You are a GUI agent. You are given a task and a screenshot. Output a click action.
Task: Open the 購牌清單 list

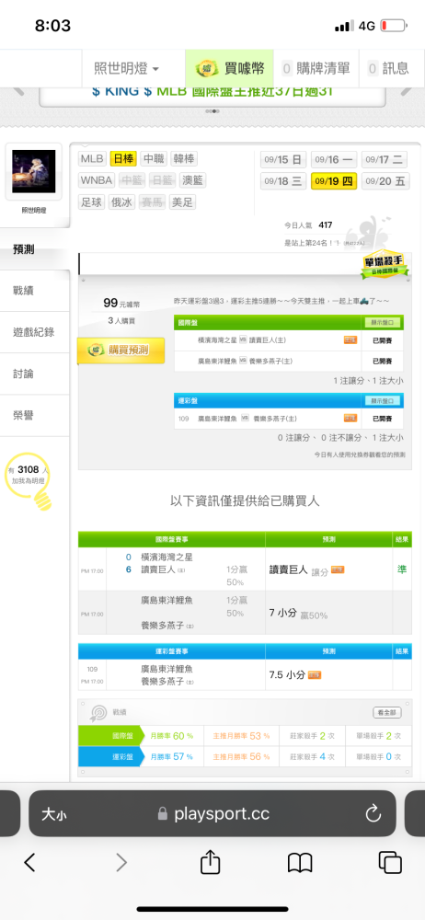[316, 68]
